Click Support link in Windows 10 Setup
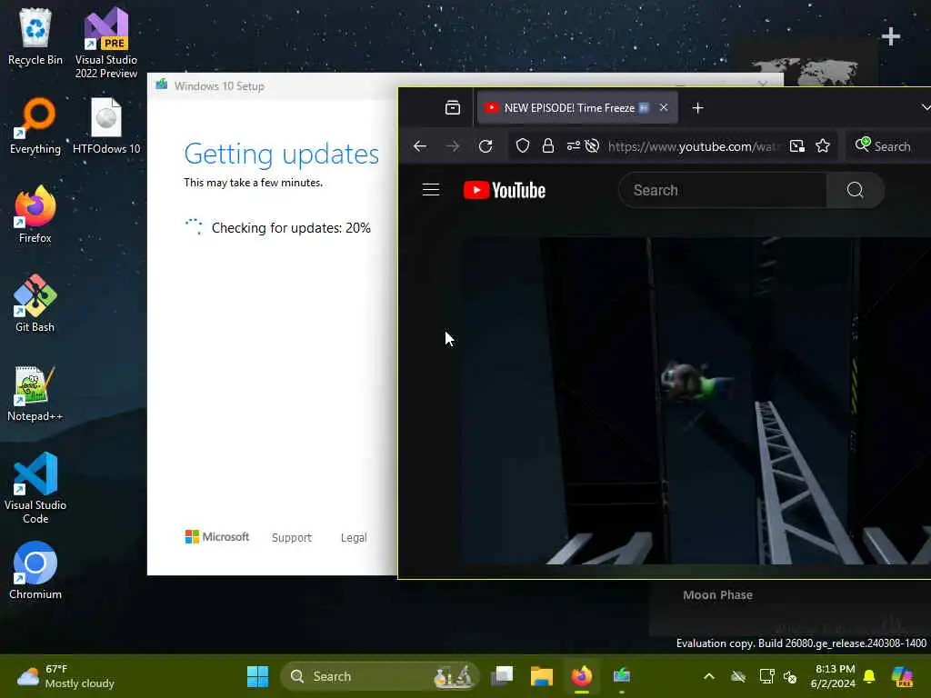931x698 pixels. click(292, 538)
